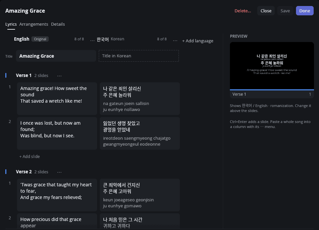Image resolution: width=319 pixels, height=230 pixels.
Task: Click the Close button
Action: pos(266,11)
